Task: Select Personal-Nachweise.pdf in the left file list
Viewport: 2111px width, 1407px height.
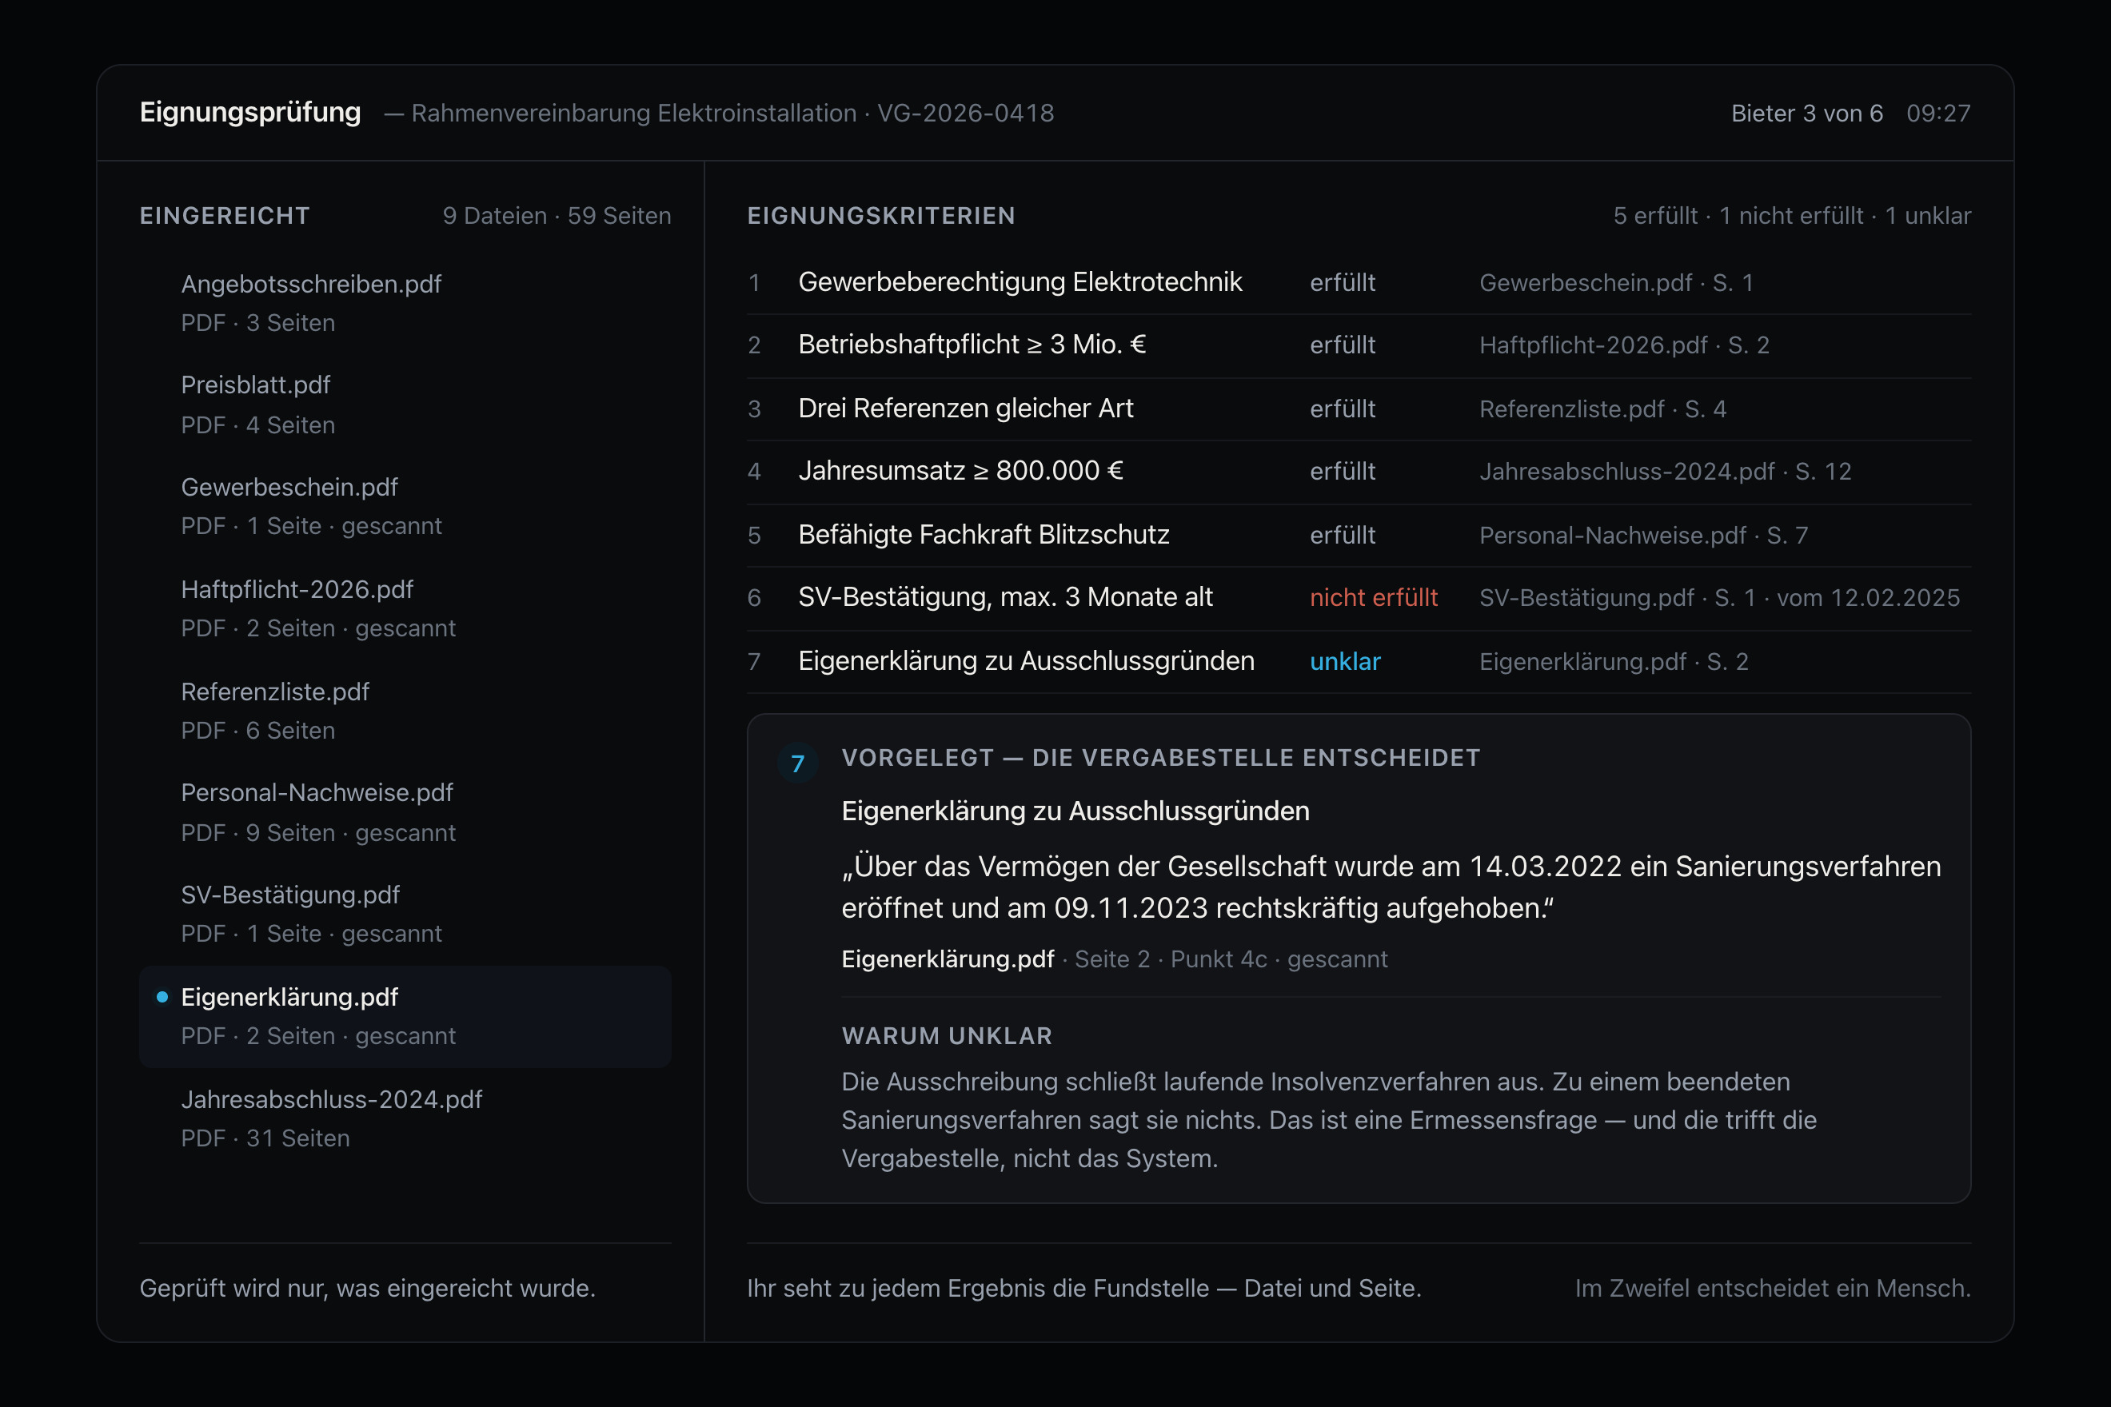Action: 405,813
